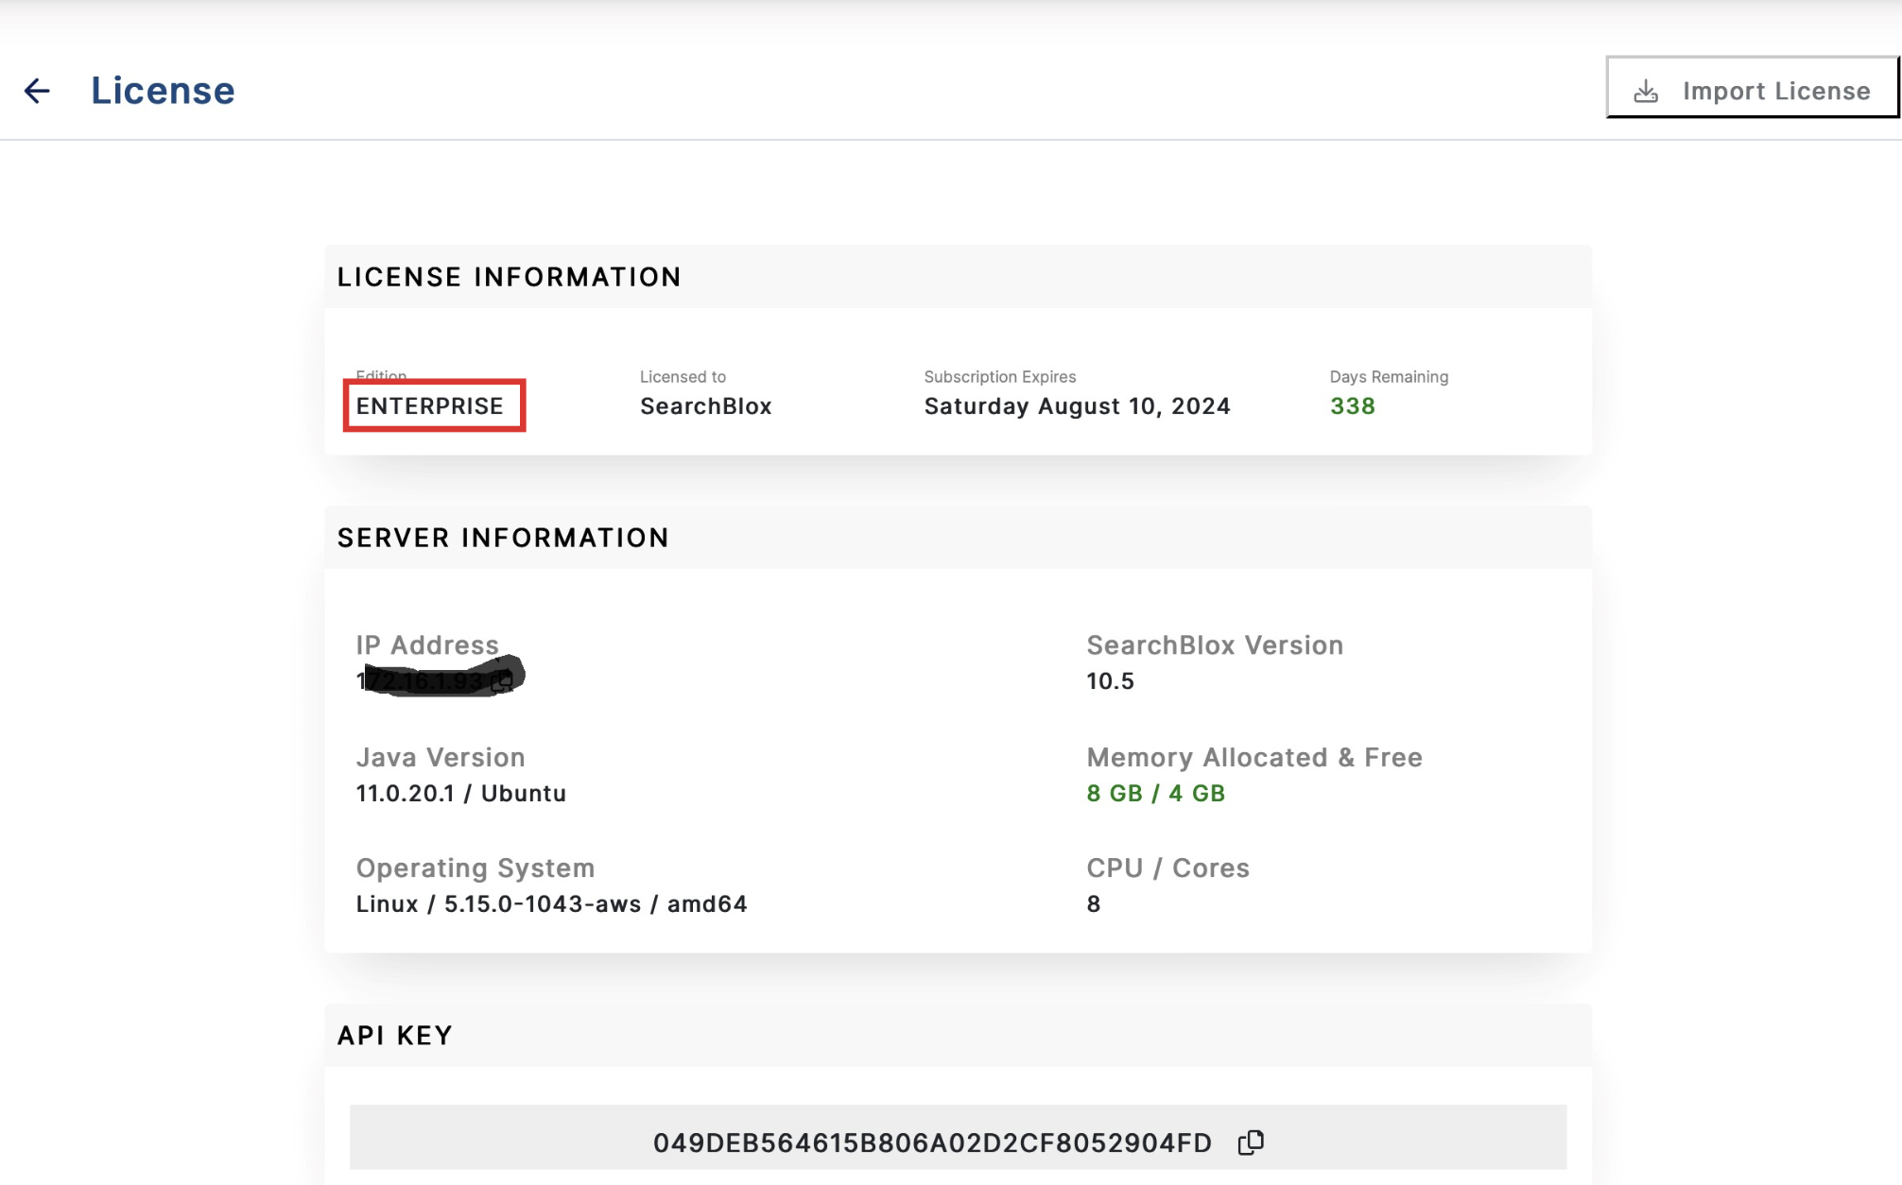Click the ENTERPRISE edition value
The height and width of the screenshot is (1185, 1902).
pos(430,406)
